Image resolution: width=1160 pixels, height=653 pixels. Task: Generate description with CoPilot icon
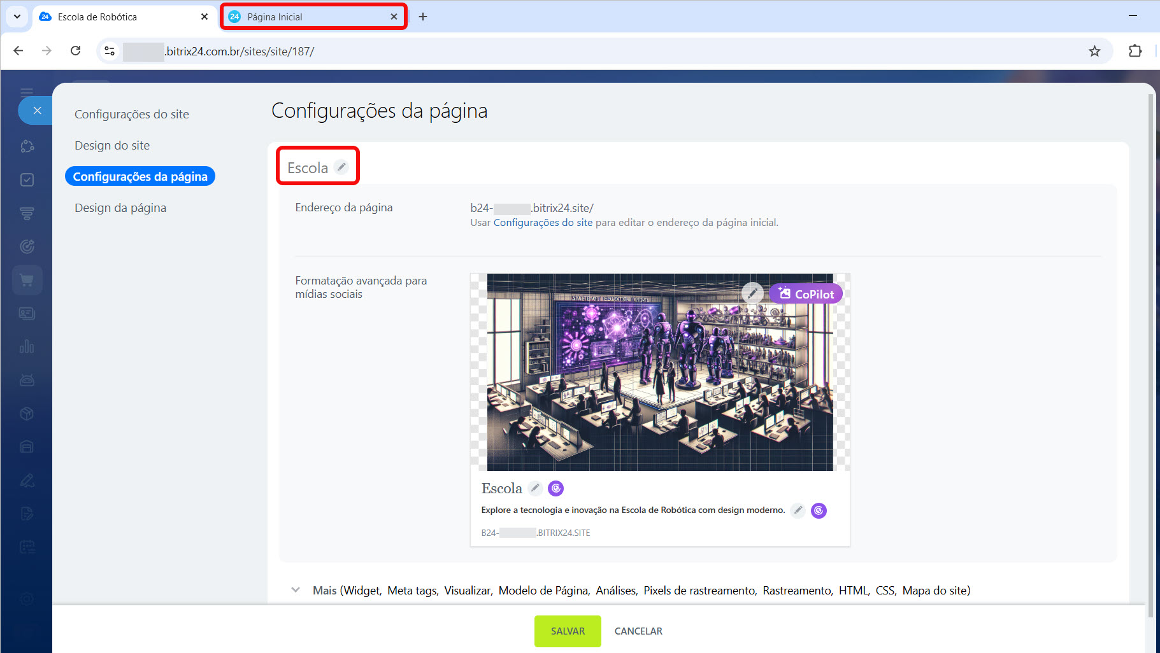click(x=819, y=510)
